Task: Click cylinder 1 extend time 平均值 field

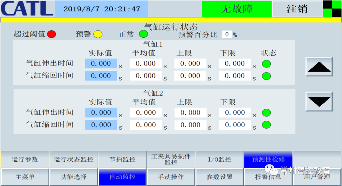Action: click(145, 63)
